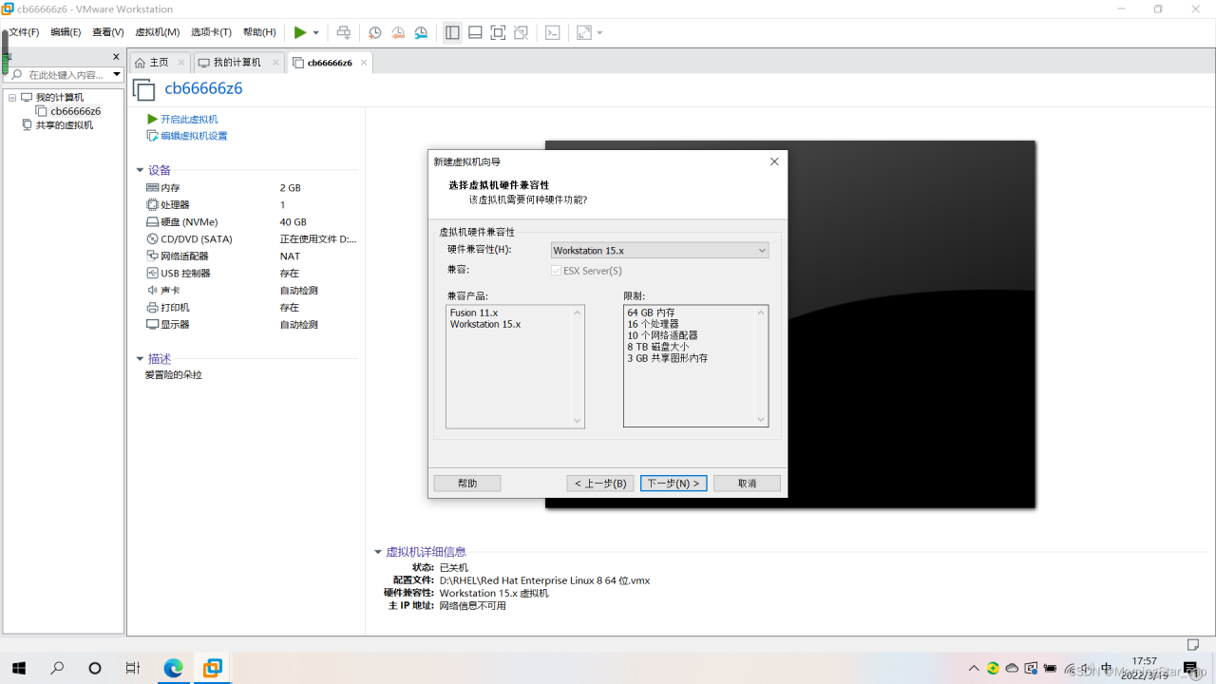
Task: Select Workstation 15.x in compatible products list
Action: (x=485, y=324)
